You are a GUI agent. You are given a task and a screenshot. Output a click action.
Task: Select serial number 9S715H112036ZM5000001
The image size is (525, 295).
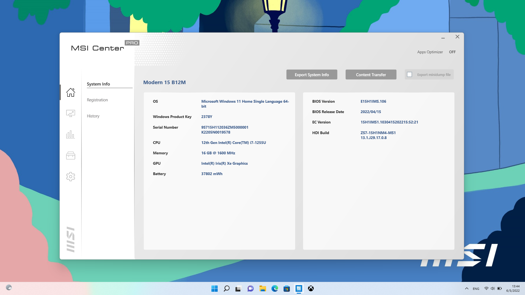[x=225, y=127]
